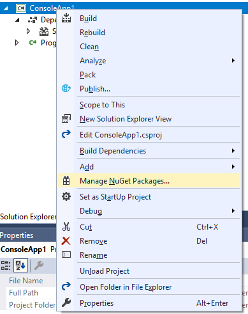Click the Publish globe icon
Image resolution: width=248 pixels, height=314 pixels.
[x=66, y=88]
